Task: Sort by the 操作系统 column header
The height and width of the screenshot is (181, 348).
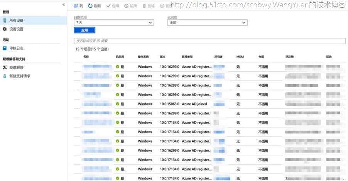Action: click(143, 57)
